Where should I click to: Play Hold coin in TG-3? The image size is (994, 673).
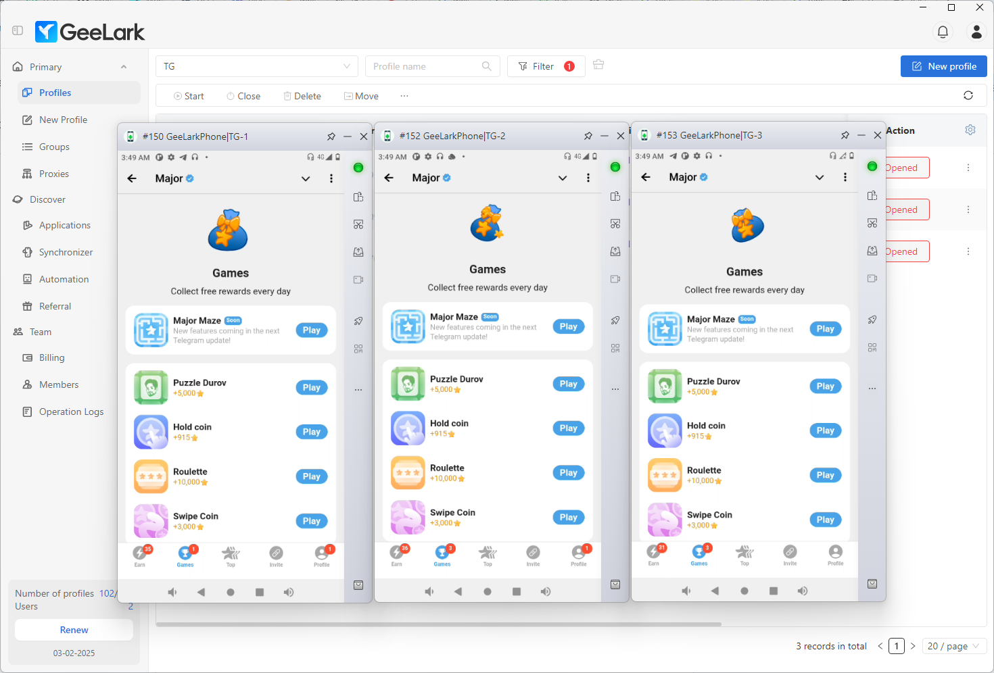[826, 430]
